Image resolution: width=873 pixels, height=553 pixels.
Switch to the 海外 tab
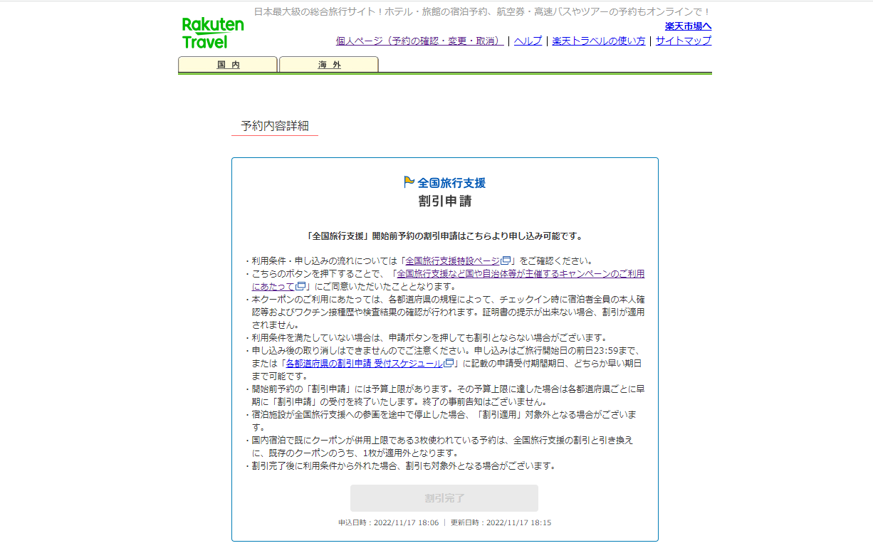[328, 64]
